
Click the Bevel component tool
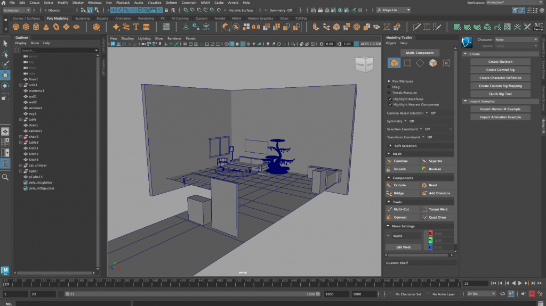click(432, 185)
